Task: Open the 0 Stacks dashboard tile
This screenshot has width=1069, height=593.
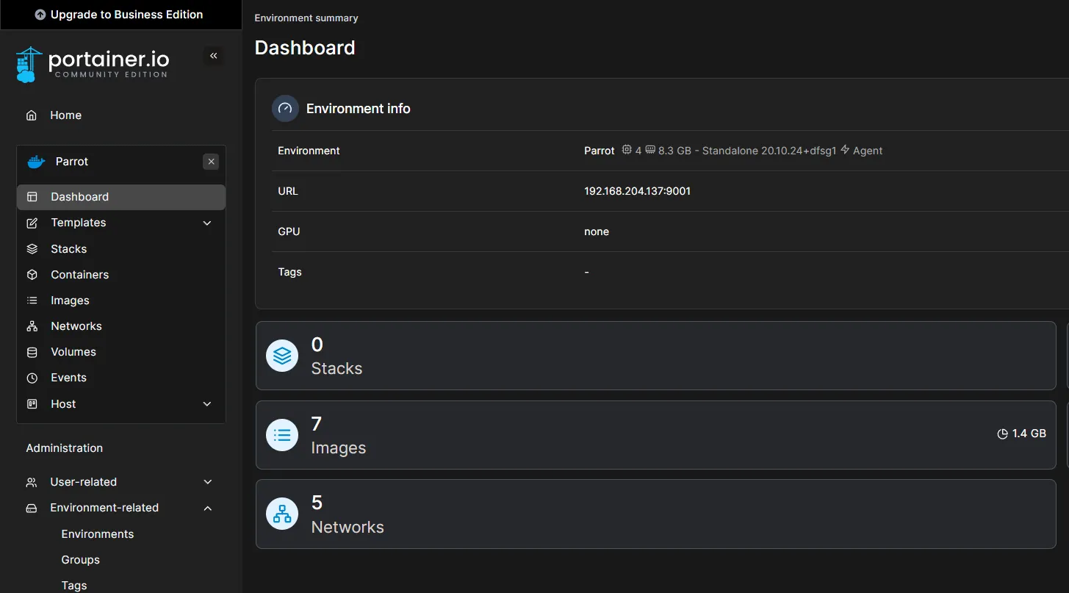Action: click(x=655, y=356)
